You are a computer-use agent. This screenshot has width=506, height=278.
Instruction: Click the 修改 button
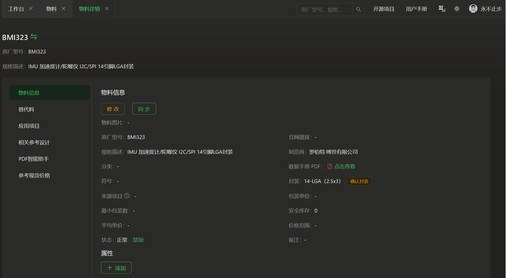click(x=113, y=109)
